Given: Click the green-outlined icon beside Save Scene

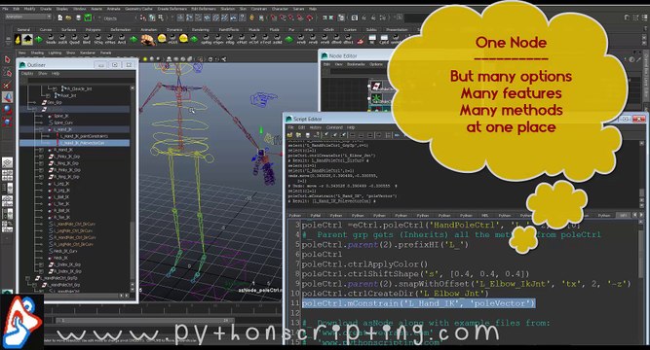Looking at the screenshot, I should click(x=88, y=17).
